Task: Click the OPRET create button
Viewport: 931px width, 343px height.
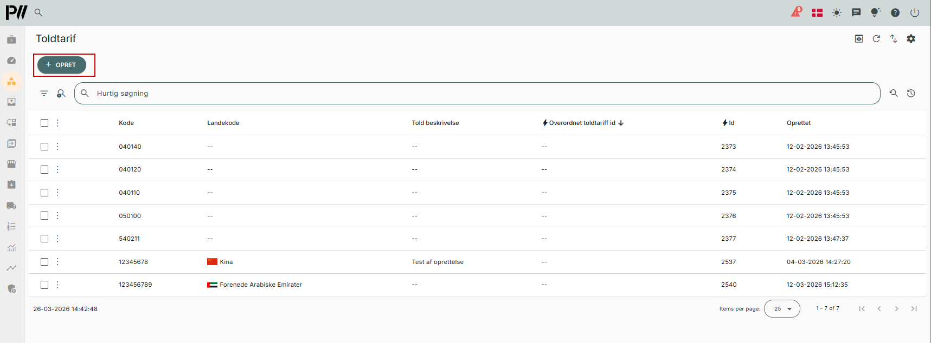Action: 62,65
